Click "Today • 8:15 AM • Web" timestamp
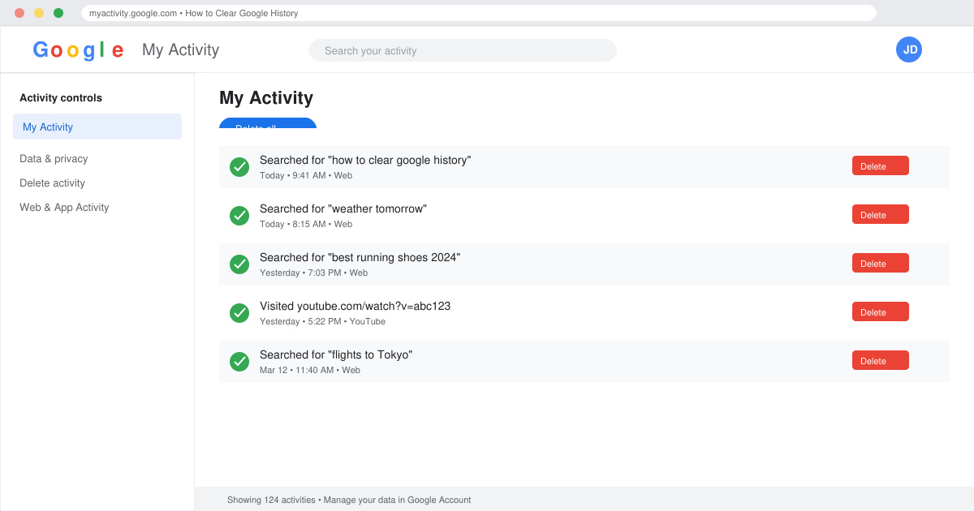This screenshot has width=974, height=511. (x=306, y=224)
